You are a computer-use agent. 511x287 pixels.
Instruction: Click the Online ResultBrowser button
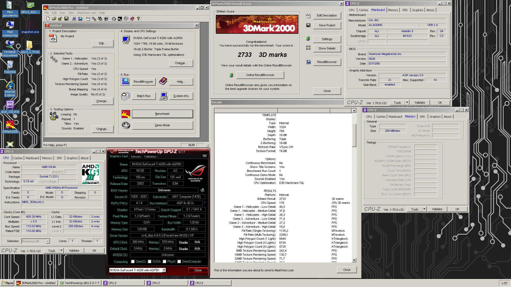click(x=260, y=75)
